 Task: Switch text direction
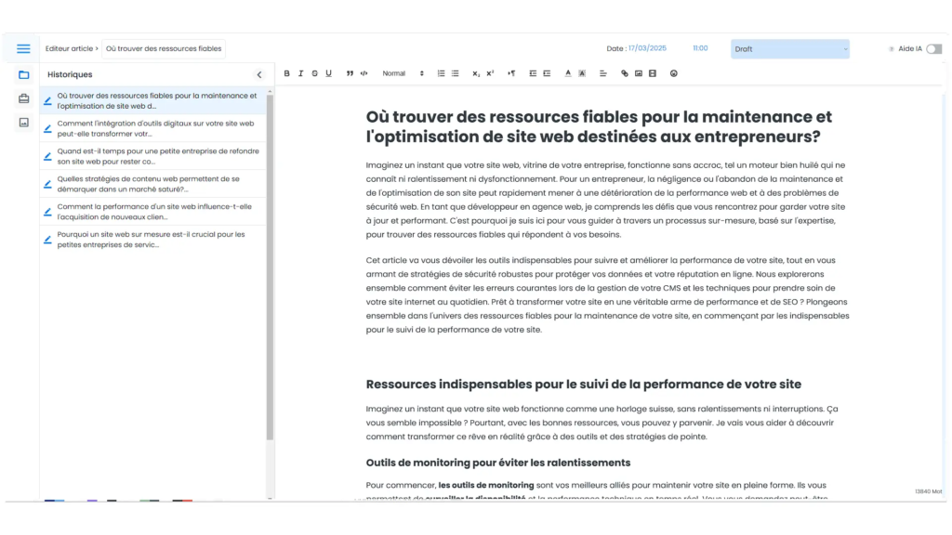pyautogui.click(x=511, y=73)
